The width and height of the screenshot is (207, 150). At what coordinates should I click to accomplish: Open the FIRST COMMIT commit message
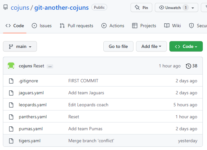83,81
